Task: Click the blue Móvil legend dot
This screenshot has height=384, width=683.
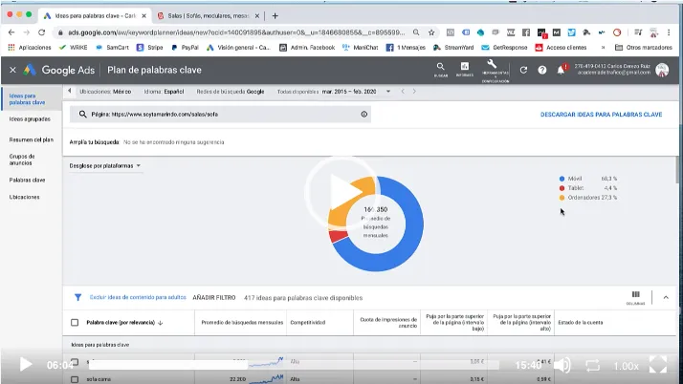Action: point(562,179)
